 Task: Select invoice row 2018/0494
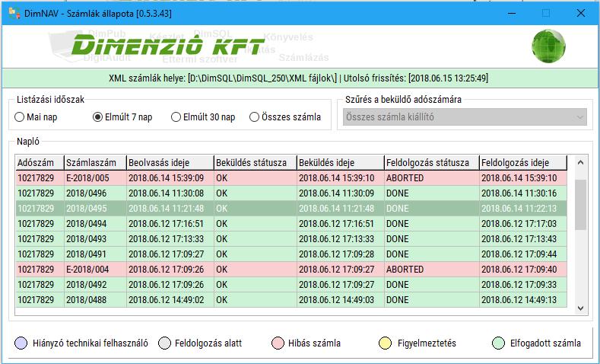click(291, 223)
